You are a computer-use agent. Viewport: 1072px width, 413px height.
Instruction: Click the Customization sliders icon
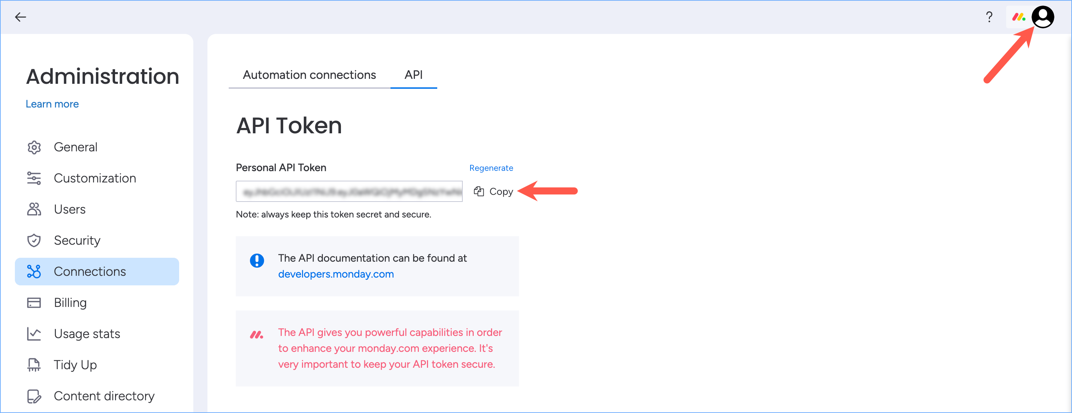[x=34, y=178]
